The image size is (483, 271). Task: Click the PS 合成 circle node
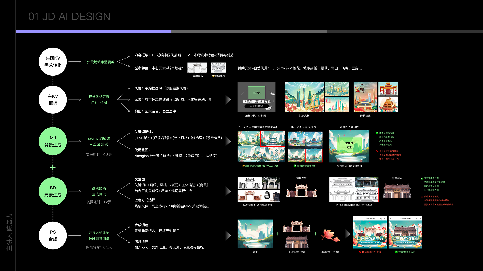[53, 236]
